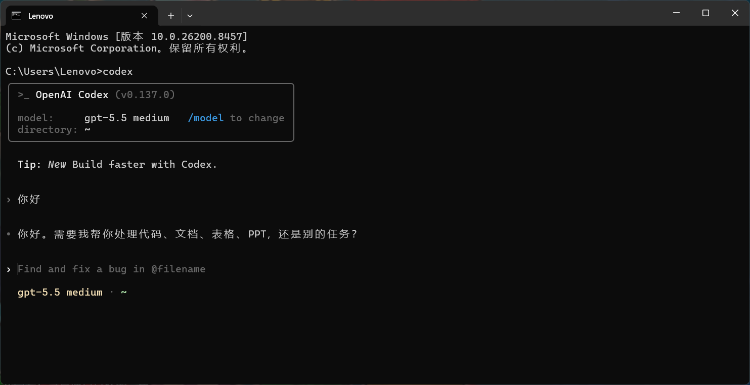Click the terminal icon on the Lenovo tab

[x=16, y=16]
